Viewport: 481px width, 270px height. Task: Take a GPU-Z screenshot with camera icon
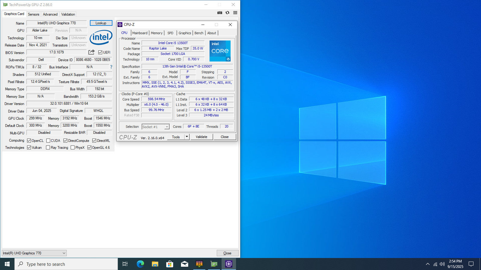click(x=220, y=13)
